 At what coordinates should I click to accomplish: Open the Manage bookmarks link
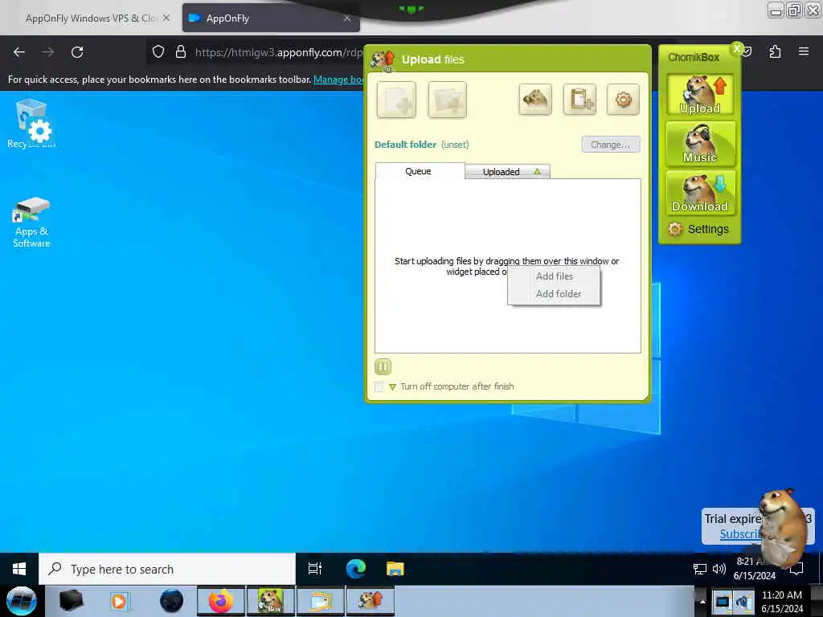(338, 80)
